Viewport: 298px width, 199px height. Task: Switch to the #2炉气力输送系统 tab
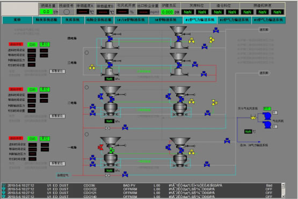coord(234,20)
